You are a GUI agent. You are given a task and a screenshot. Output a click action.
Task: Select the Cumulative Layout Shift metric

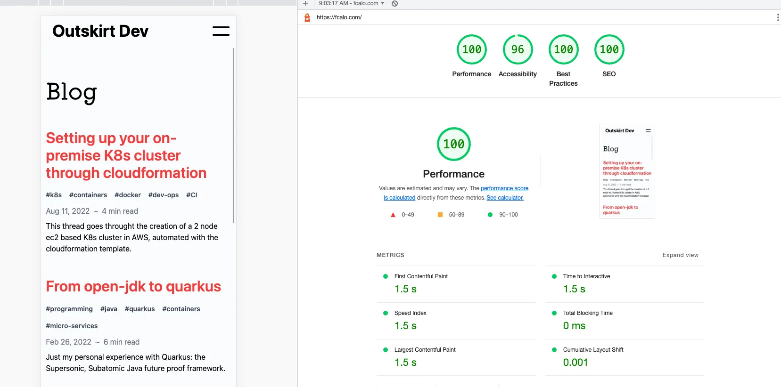[625, 357]
